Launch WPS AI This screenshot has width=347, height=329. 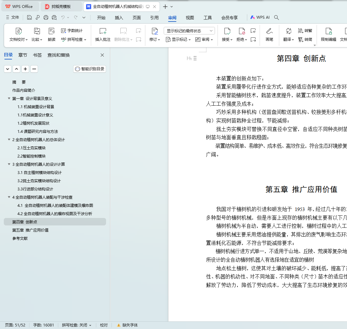(x=260, y=17)
